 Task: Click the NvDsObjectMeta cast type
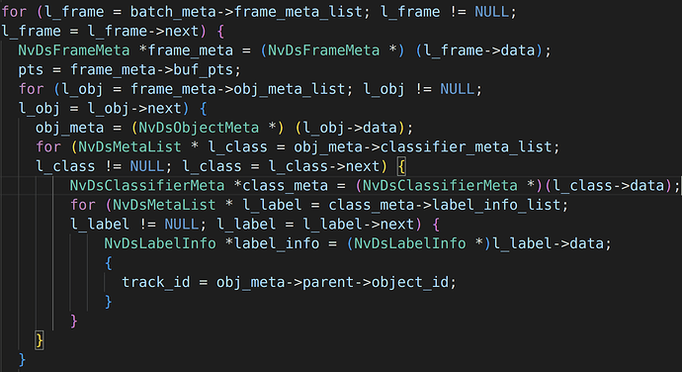click(x=199, y=128)
